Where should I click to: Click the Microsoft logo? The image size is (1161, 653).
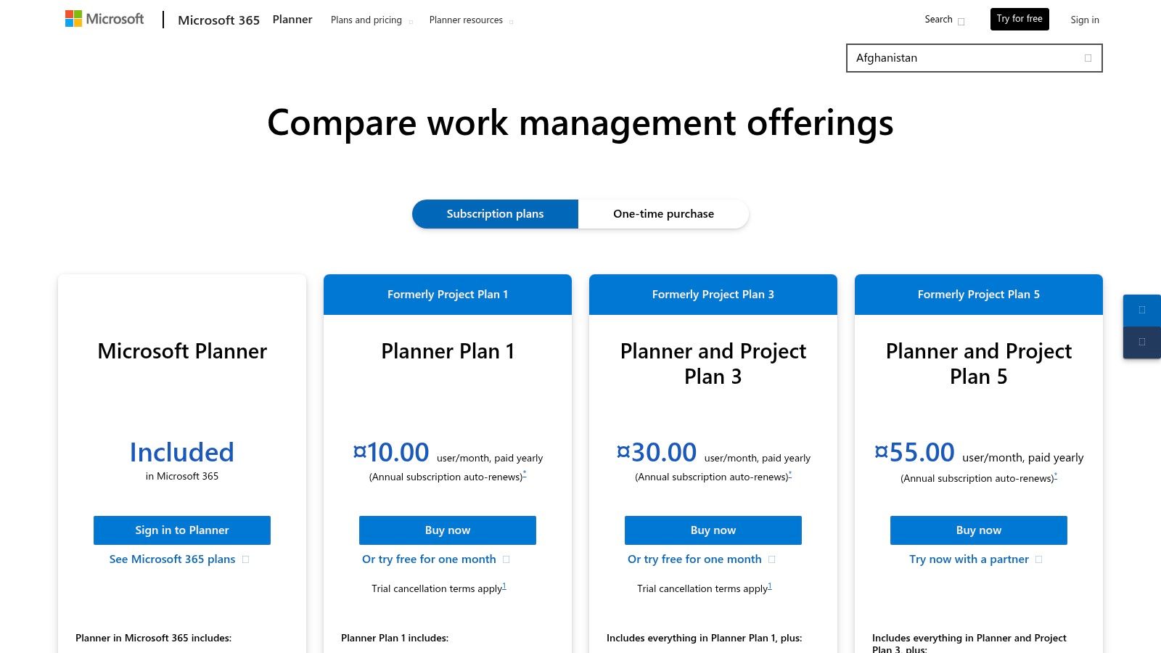pos(104,19)
